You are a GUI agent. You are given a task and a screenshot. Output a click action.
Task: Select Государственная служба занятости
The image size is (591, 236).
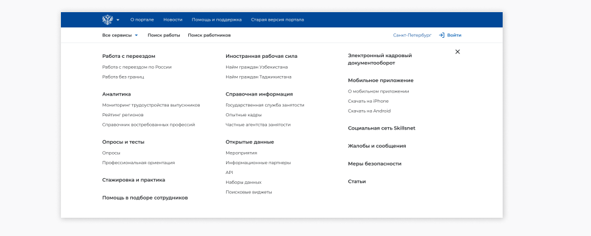[265, 105]
